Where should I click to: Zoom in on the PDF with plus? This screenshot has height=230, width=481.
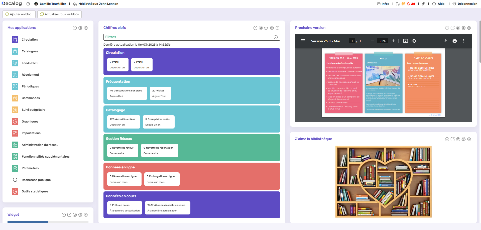tap(393, 41)
